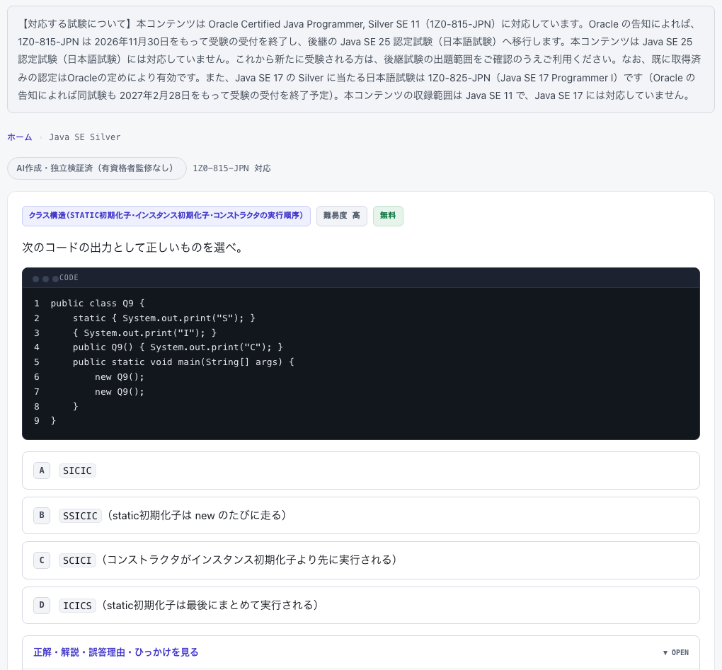This screenshot has width=722, height=670.
Task: Click code line 2 static initializer
Action: [x=164, y=318]
